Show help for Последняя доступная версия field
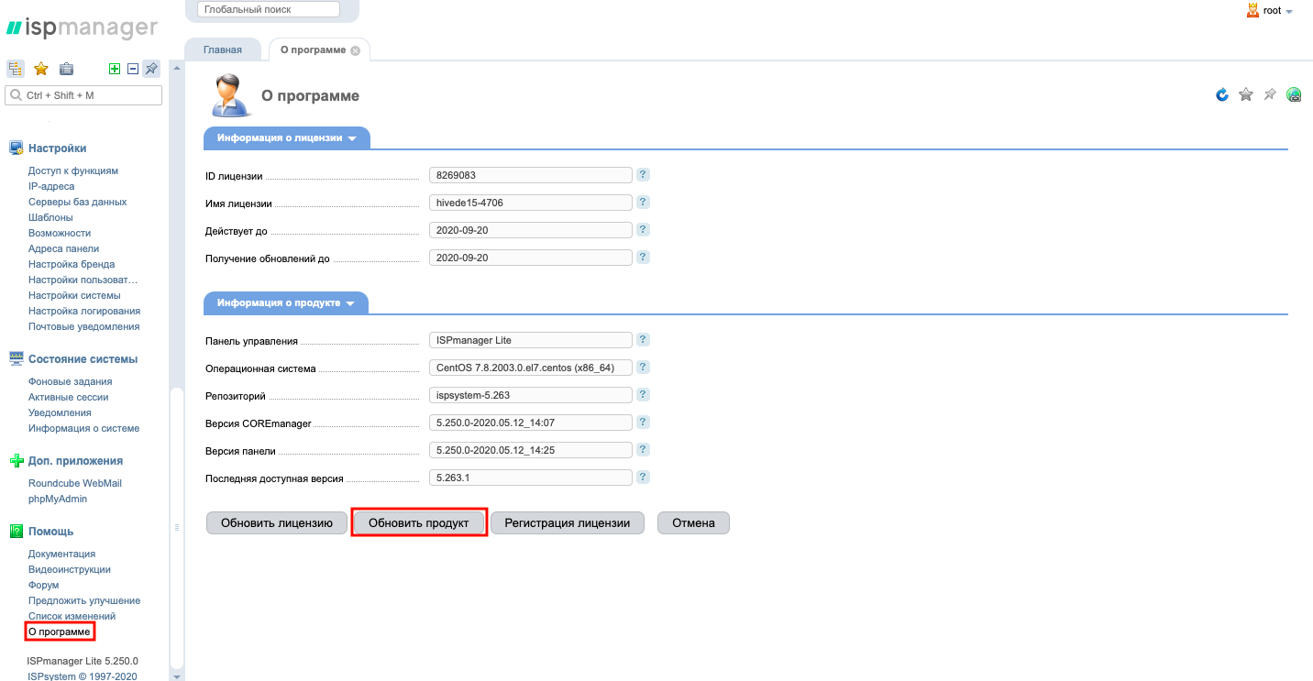The height and width of the screenshot is (681, 1313). 643,477
